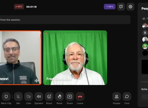Image resolution: width=148 pixels, height=108 pixels.
Task: Click the Mark Clip shield button
Action: (6, 97)
